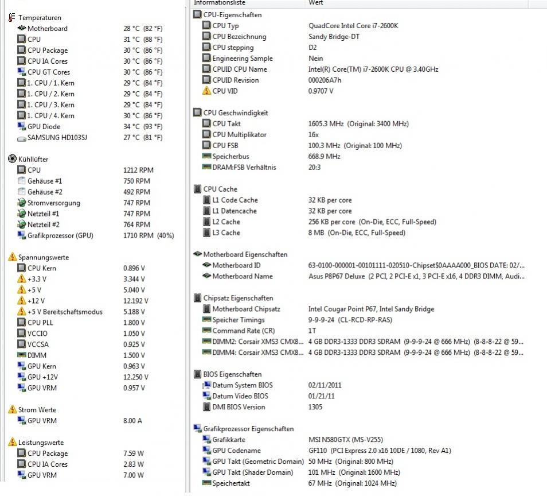Click the GPU Kern voltage icon

(22, 366)
